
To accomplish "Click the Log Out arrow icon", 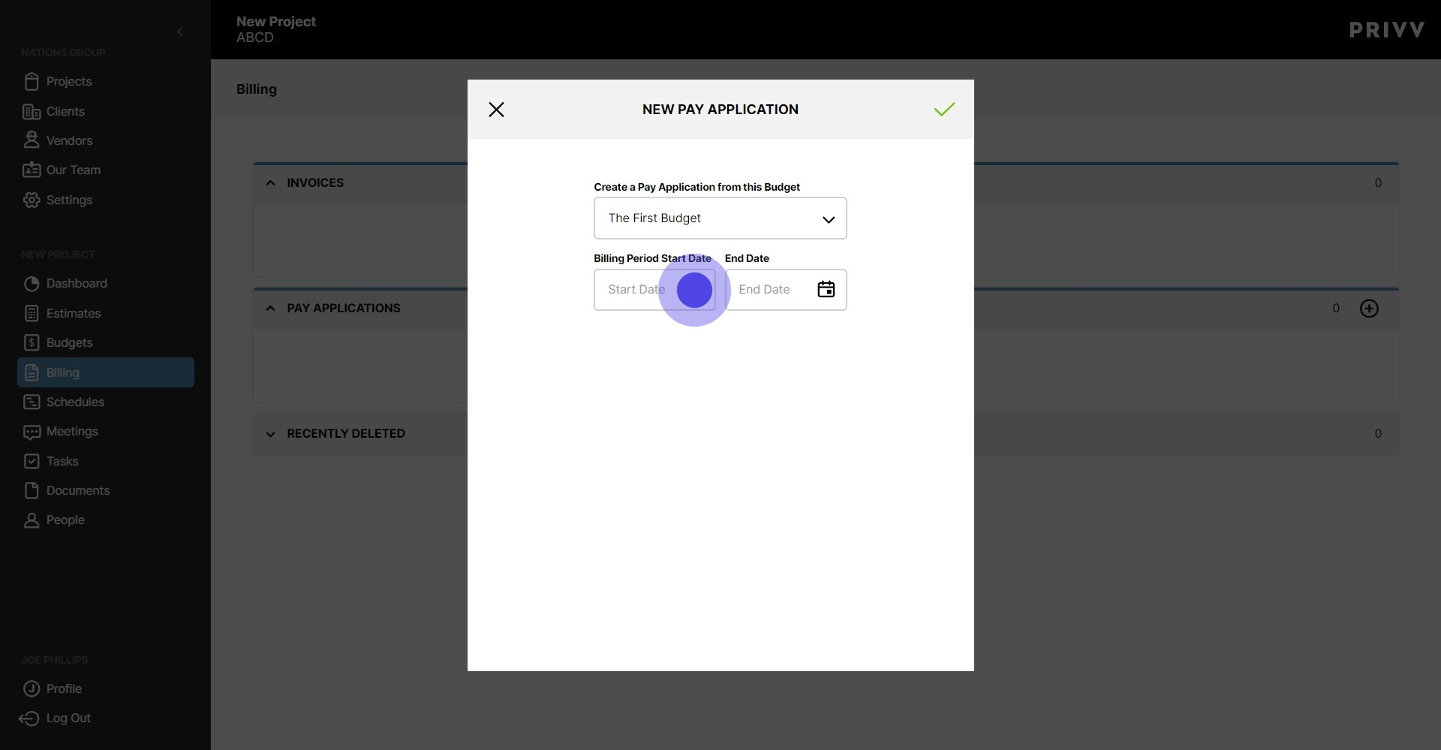I will pyautogui.click(x=29, y=718).
